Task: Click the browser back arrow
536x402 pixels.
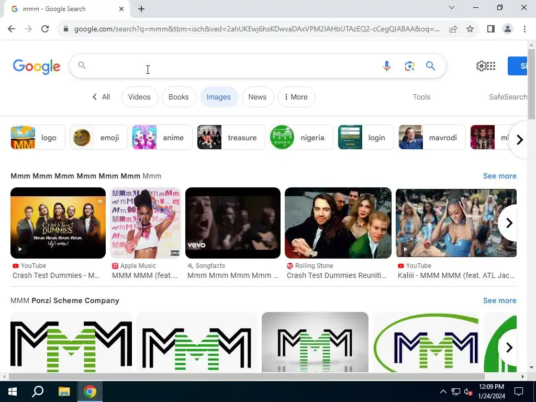Action: 12,29
